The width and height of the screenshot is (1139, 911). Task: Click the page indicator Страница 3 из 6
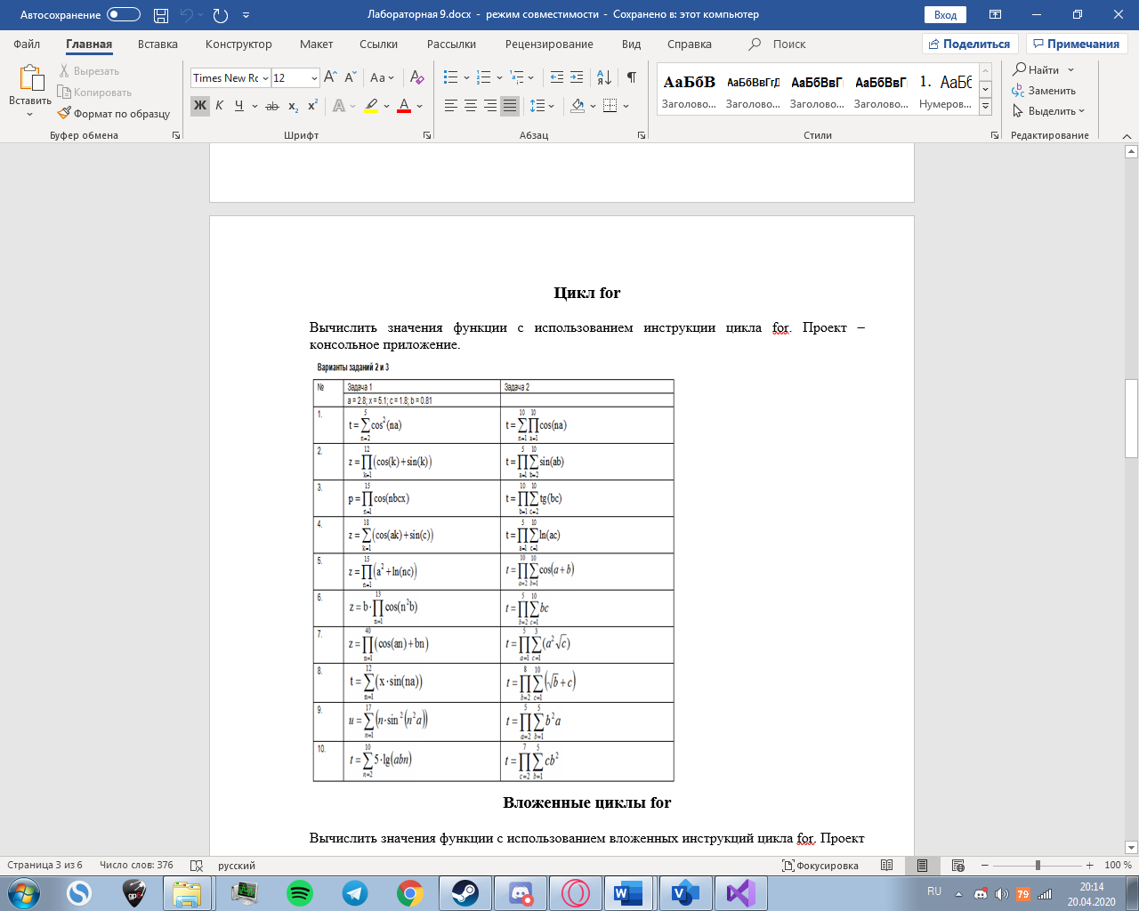(x=44, y=866)
